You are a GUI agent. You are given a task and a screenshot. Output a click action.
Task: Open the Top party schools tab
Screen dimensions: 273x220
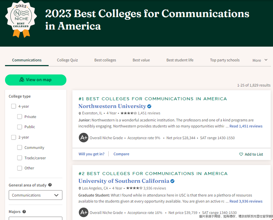[225, 60]
